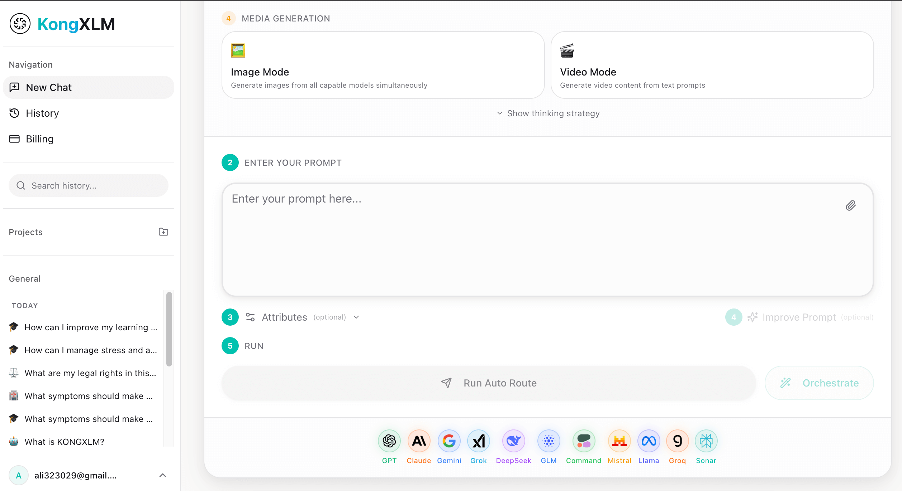This screenshot has height=491, width=902.
Task: Click the new project icon next to Projects
Action: (x=163, y=232)
